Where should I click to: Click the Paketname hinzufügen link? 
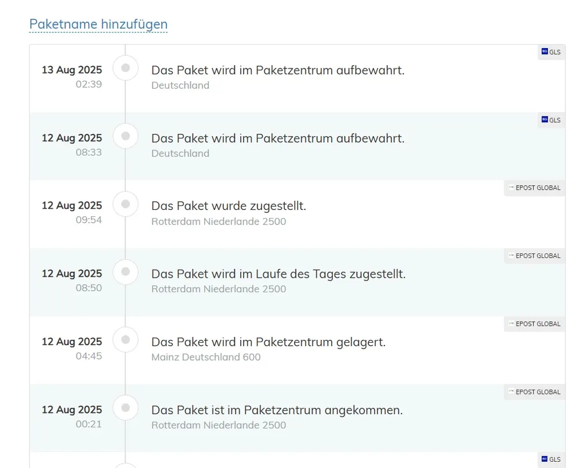[x=99, y=24]
